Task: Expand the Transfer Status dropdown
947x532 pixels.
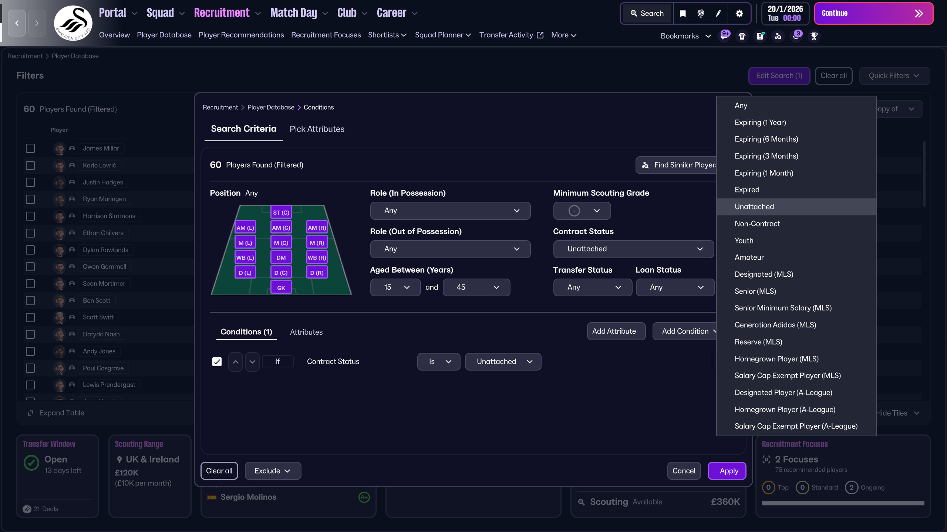Action: [593, 287]
